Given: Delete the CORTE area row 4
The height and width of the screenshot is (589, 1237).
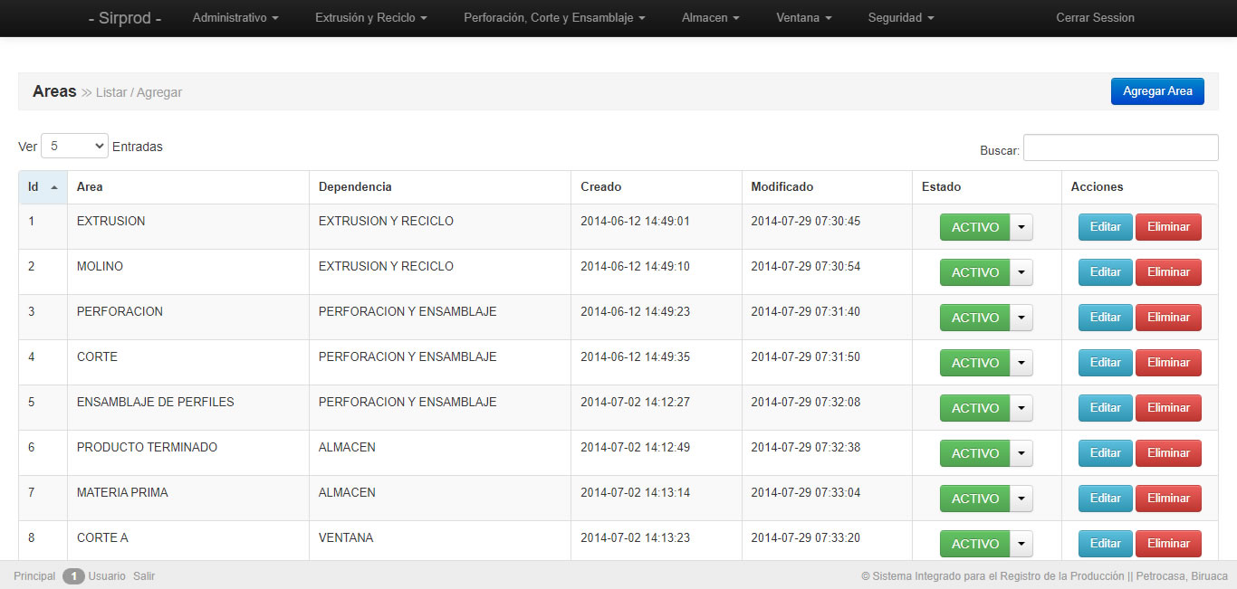Looking at the screenshot, I should (x=1168, y=363).
